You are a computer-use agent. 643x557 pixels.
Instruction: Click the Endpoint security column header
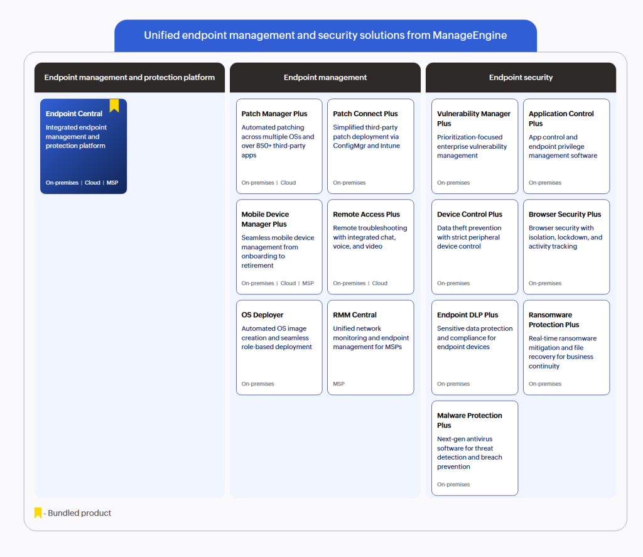[521, 77]
